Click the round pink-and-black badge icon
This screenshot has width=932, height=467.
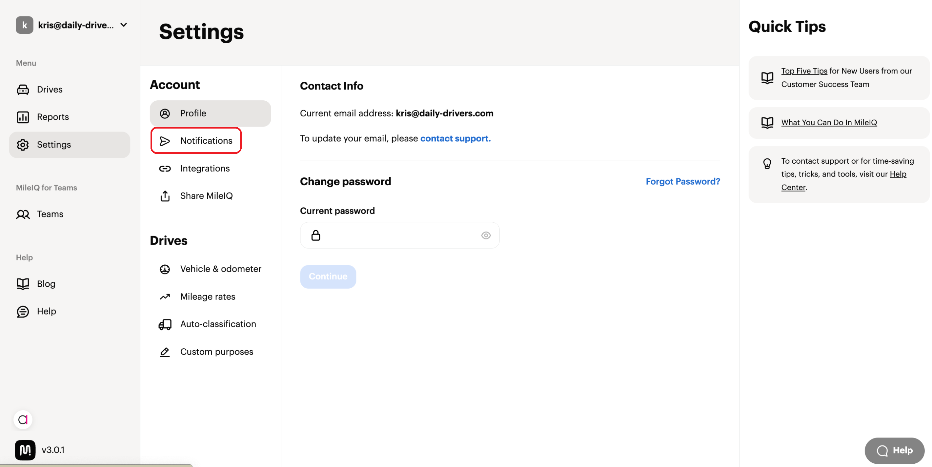coord(23,420)
